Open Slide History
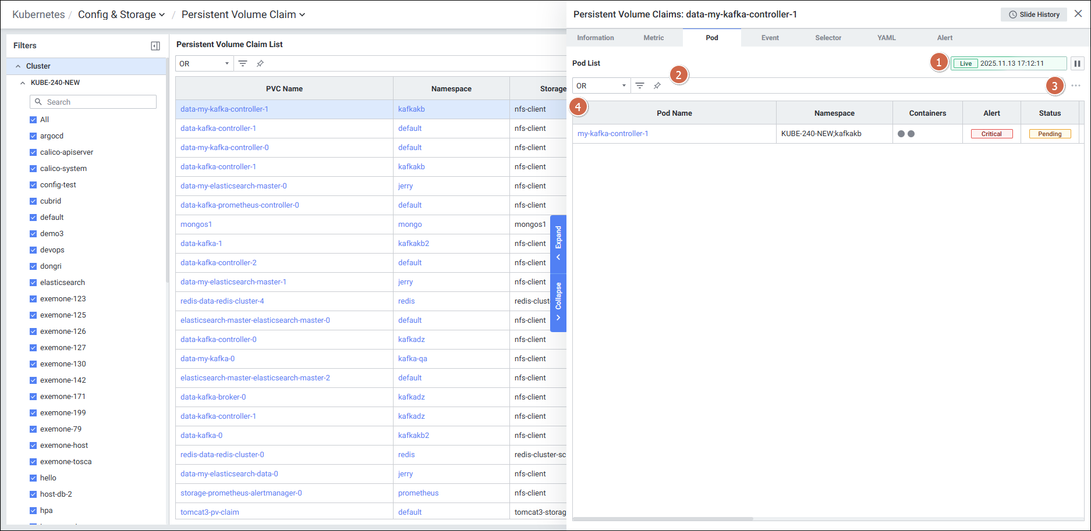The image size is (1091, 531). click(1033, 15)
